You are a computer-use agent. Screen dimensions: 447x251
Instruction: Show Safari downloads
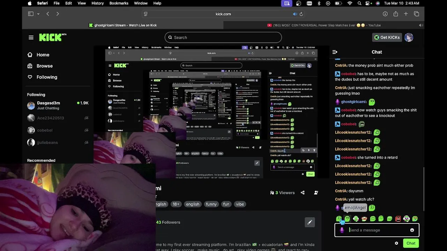pyautogui.click(x=385, y=14)
